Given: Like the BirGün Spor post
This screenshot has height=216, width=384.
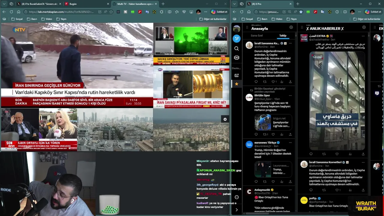Looking at the screenshot, I should pyautogui.click(x=273, y=134).
